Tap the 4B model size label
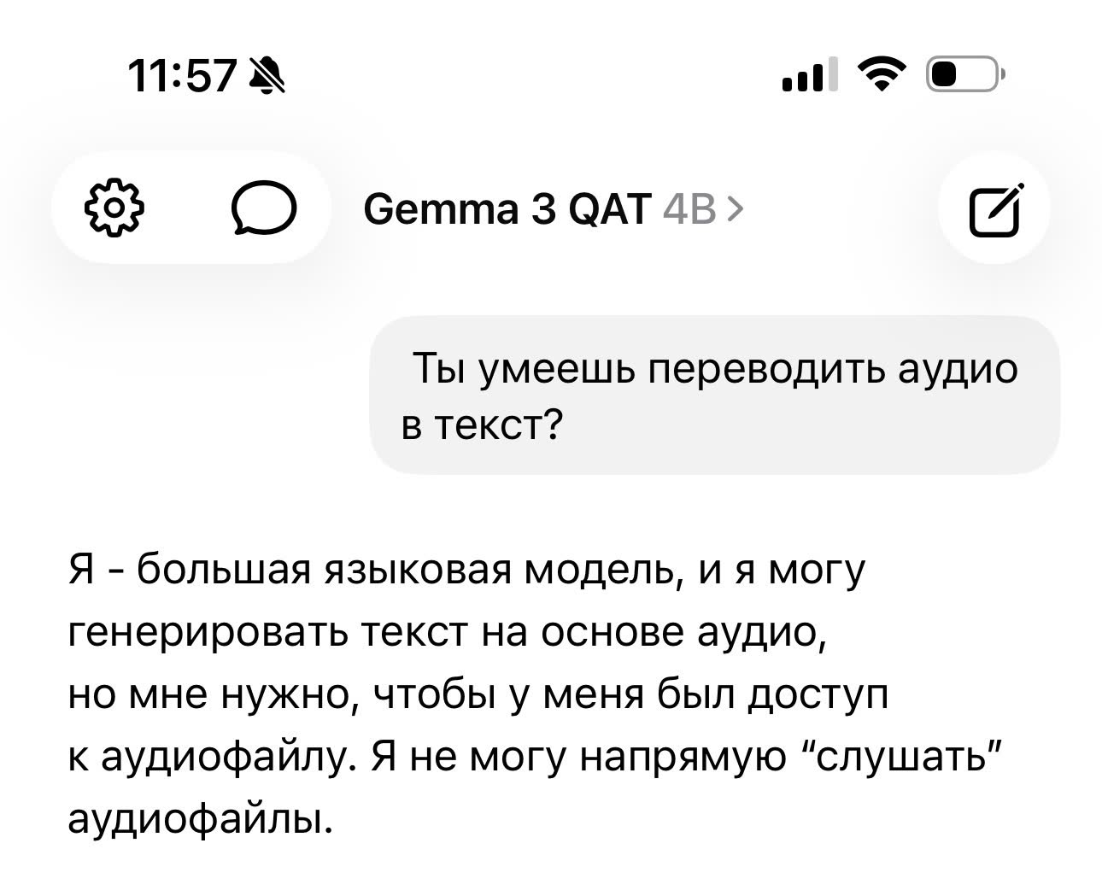Viewport: 1102px width, 890px height. point(689,208)
